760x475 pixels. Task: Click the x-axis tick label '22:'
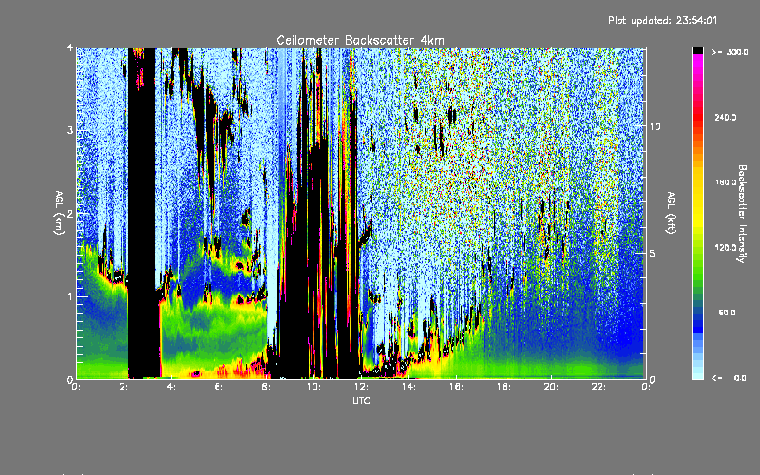coord(598,387)
